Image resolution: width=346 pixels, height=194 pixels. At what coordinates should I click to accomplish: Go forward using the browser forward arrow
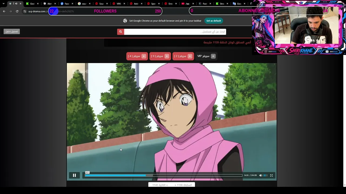(11, 11)
